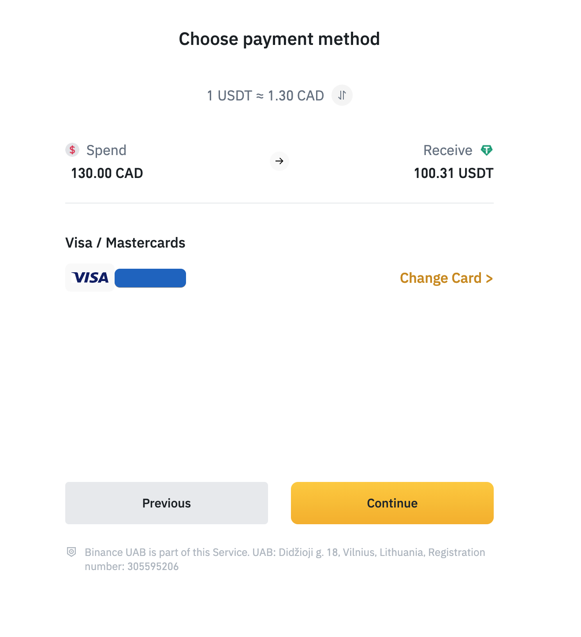Click the 100.31 USDT receive amount
This screenshot has height=637, width=581.
[x=453, y=173]
